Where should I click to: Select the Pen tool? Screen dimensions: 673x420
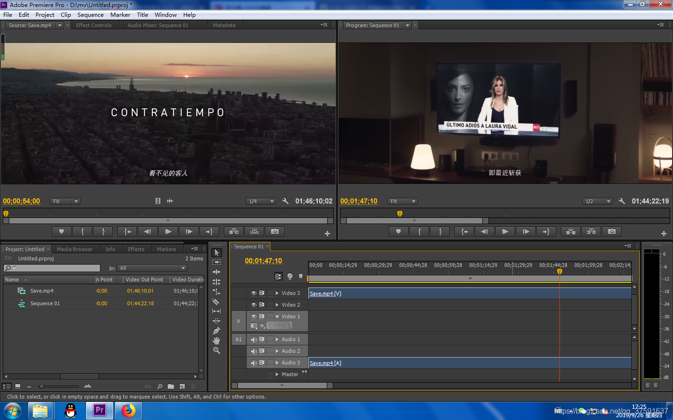point(216,331)
